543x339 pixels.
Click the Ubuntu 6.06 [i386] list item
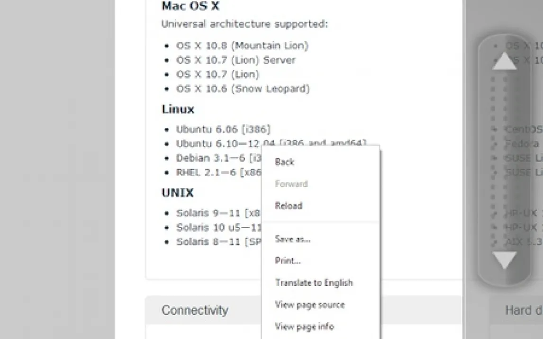click(x=223, y=129)
